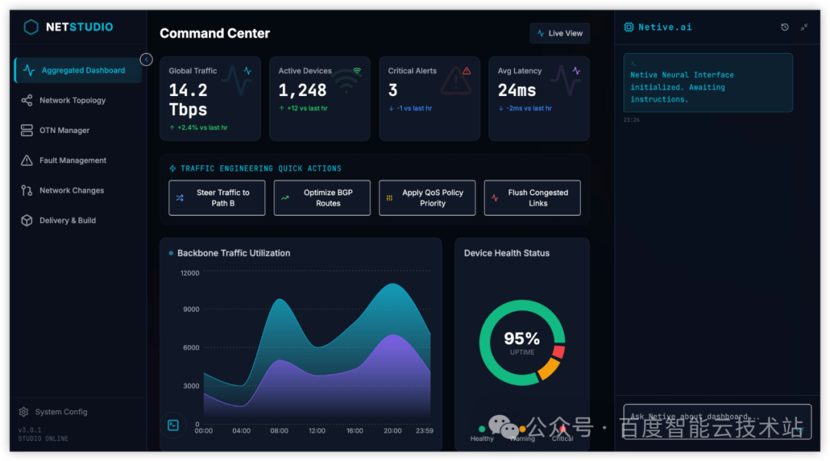Click the pulse icon on Flush Congested
The image size is (830, 461).
pyautogui.click(x=495, y=198)
